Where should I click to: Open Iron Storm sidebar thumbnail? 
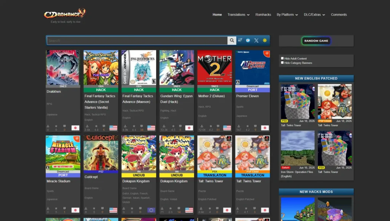(x=298, y=148)
